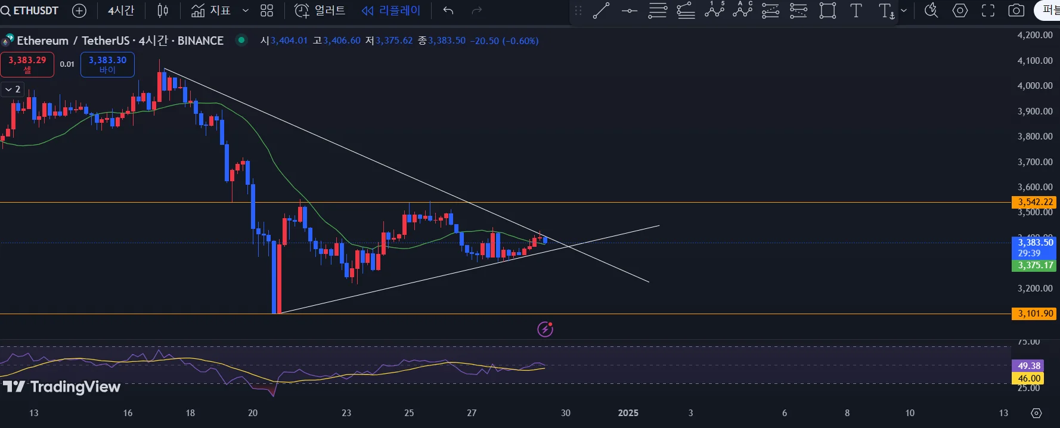Screen dimensions: 1060x428
Task: Click the 퍼블 publish button
Action: click(1047, 11)
